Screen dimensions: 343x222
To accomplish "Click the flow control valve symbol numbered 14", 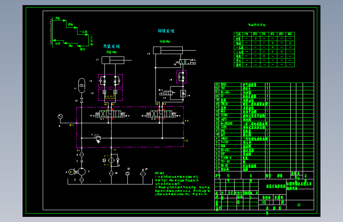I will coord(183,94).
